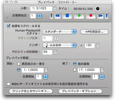This screenshot has width=115, height=101.
Task: Click the window zoom button
Action: [x=16, y=2]
